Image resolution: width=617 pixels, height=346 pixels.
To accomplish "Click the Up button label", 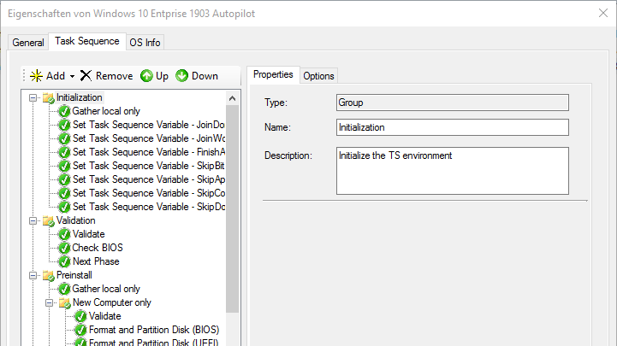I will (x=162, y=76).
